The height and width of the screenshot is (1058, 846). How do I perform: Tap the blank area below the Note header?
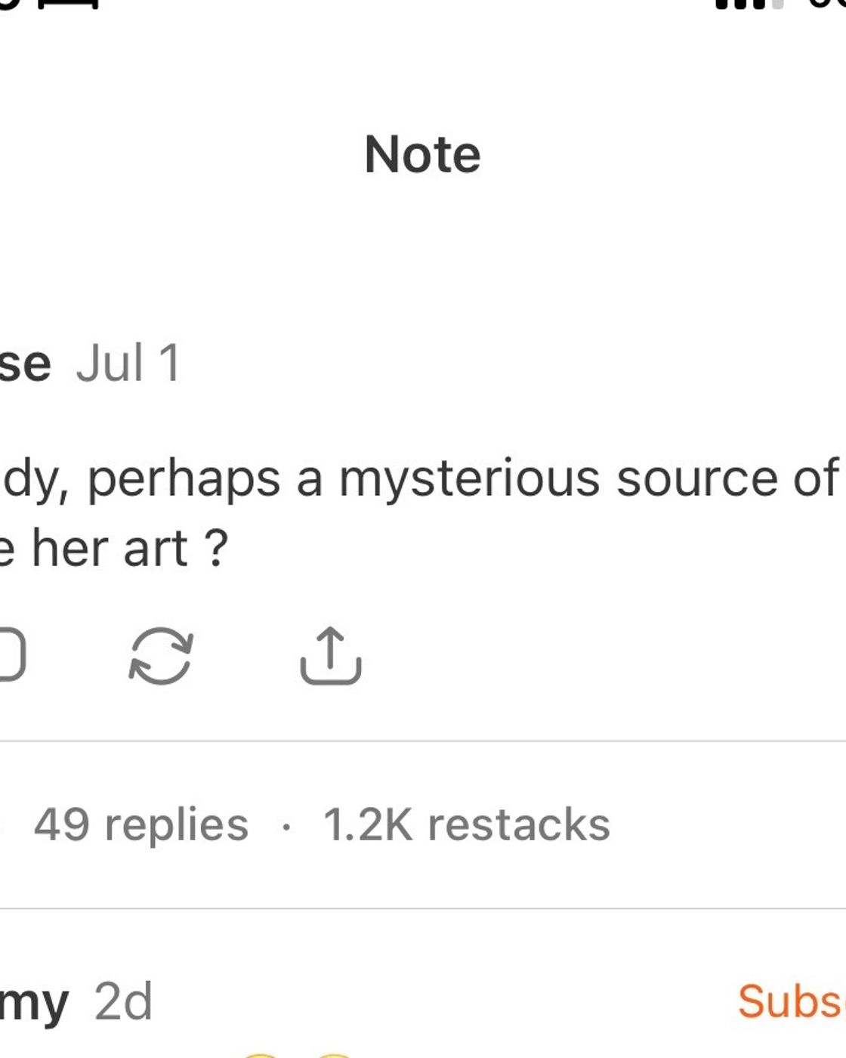pos(423,257)
